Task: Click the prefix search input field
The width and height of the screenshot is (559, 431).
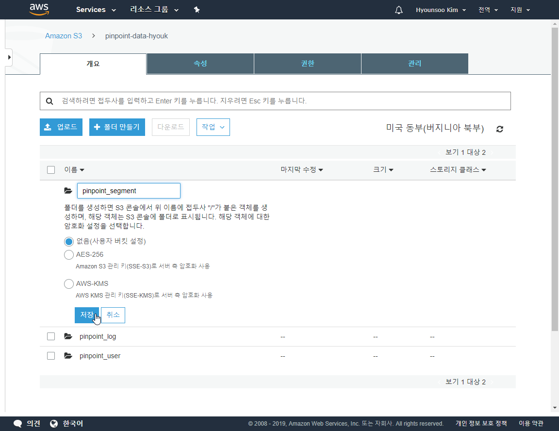Action: click(x=275, y=101)
